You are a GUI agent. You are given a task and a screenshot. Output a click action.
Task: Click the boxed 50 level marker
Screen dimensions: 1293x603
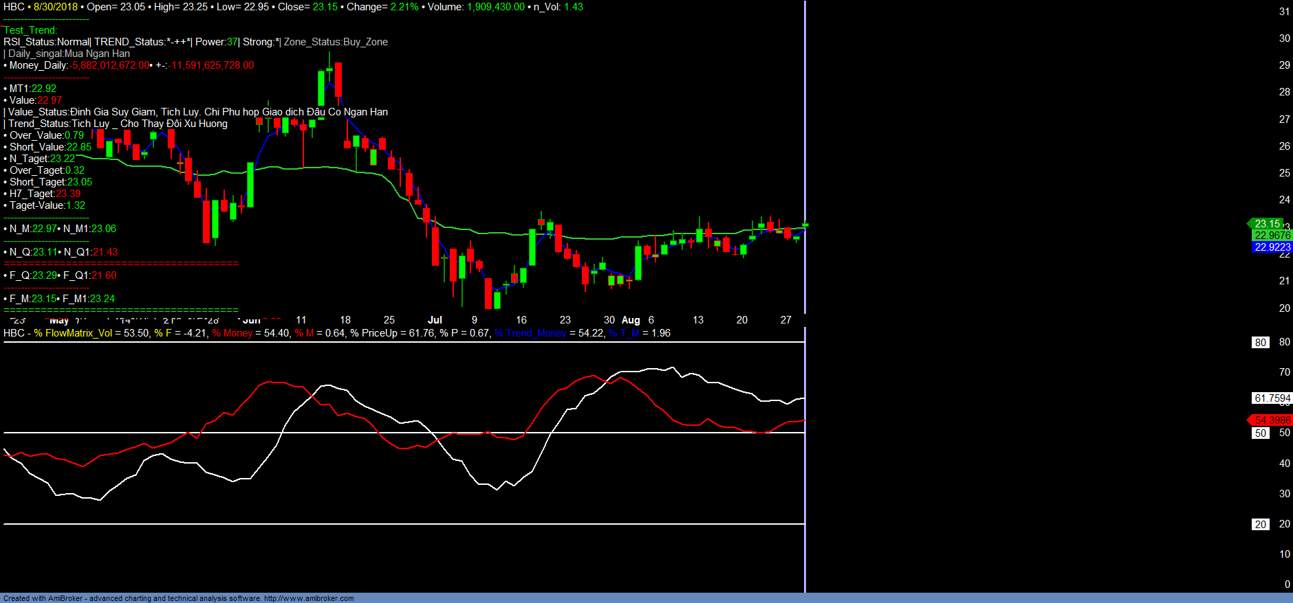click(1260, 433)
